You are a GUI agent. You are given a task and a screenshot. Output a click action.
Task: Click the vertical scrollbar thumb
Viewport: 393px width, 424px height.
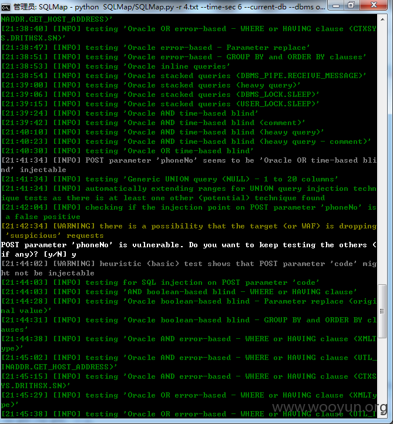point(382,311)
